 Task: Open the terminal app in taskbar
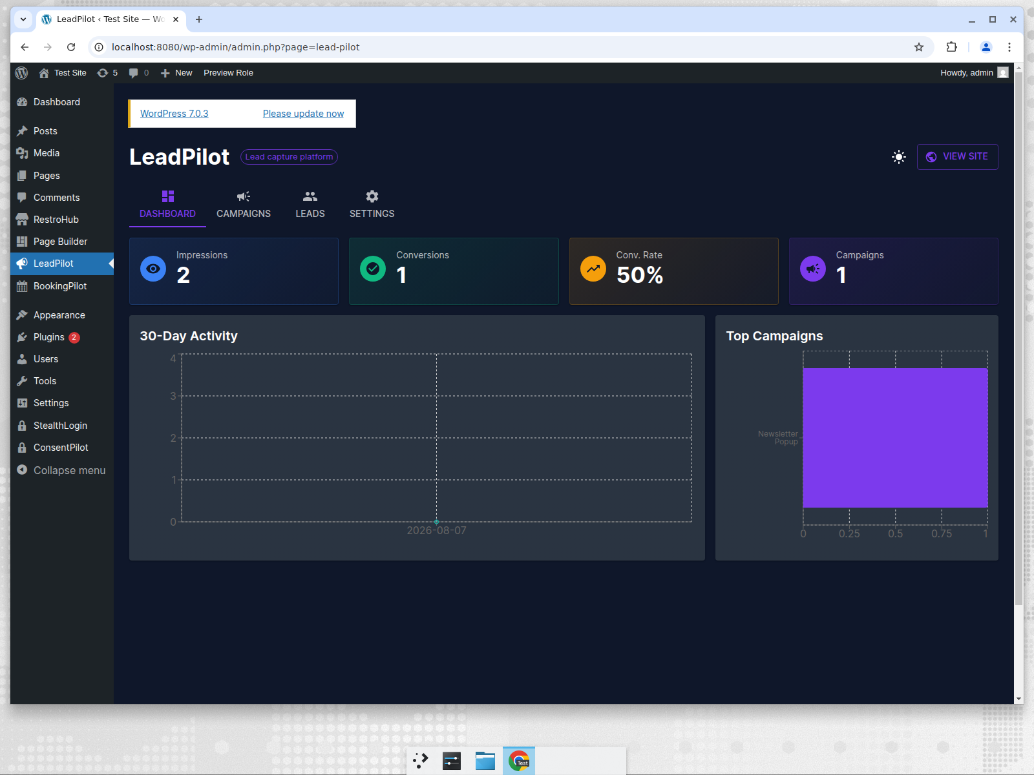tap(452, 761)
